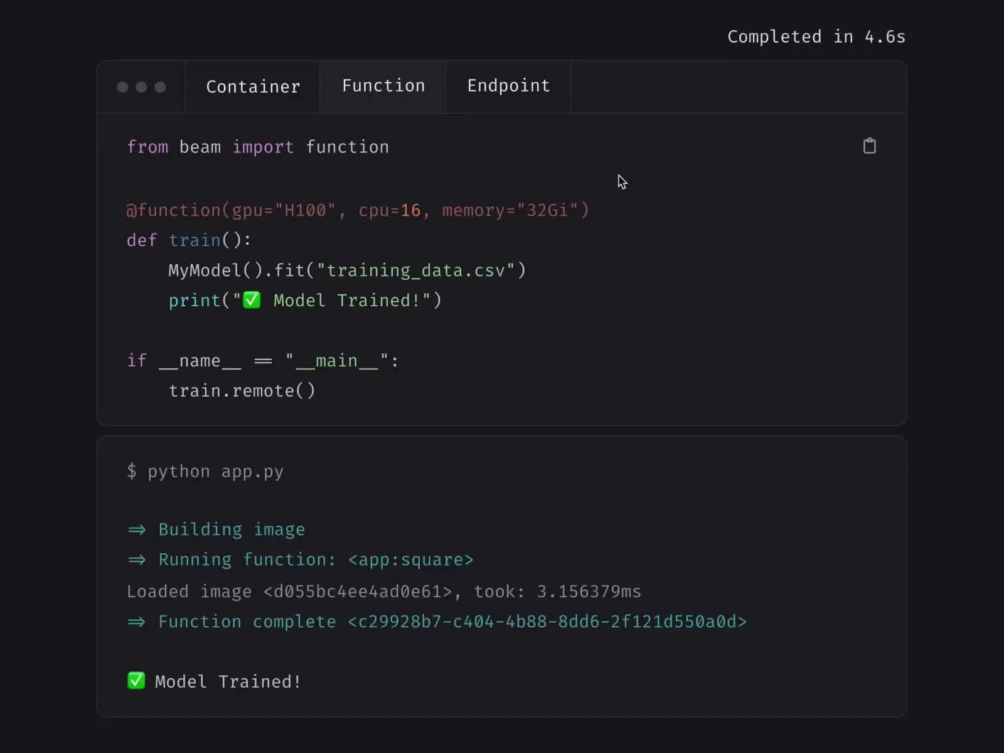Open the Endpoint tab

point(508,86)
